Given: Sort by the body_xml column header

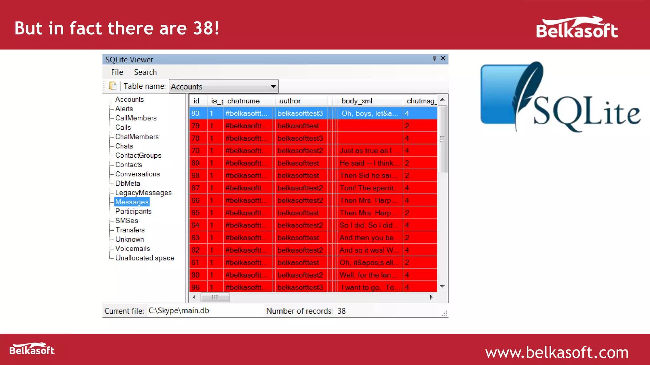Looking at the screenshot, I should 370,101.
